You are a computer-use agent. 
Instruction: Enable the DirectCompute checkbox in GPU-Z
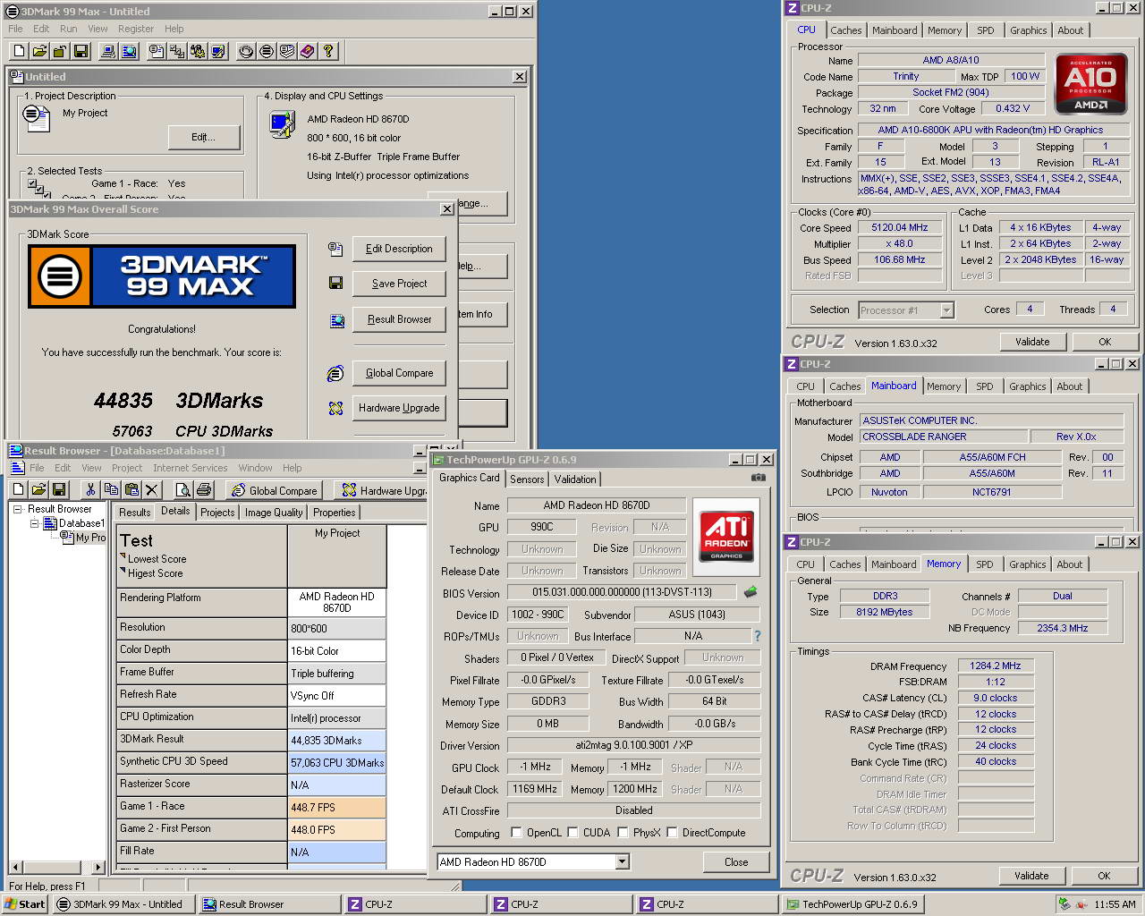click(x=672, y=833)
